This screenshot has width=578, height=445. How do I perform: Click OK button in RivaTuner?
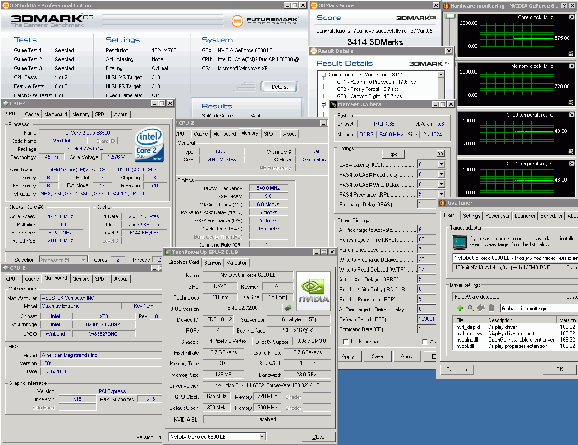click(x=560, y=370)
